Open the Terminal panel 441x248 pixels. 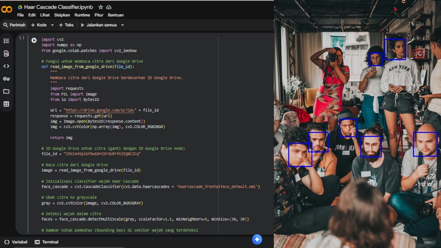tap(46, 242)
